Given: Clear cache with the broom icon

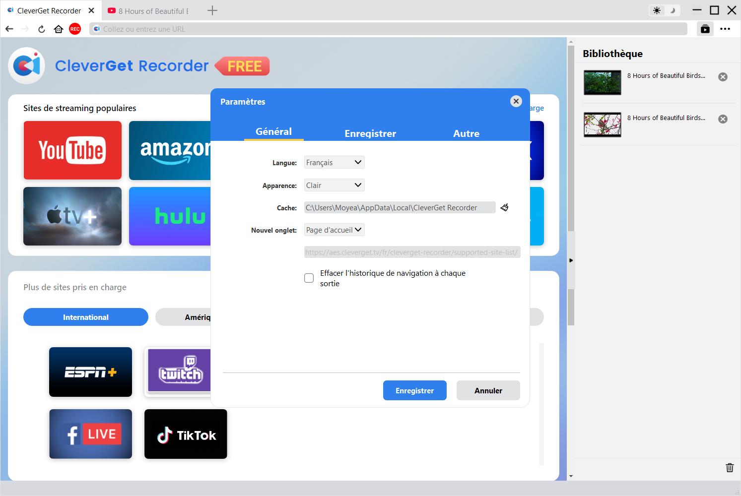Looking at the screenshot, I should (505, 207).
